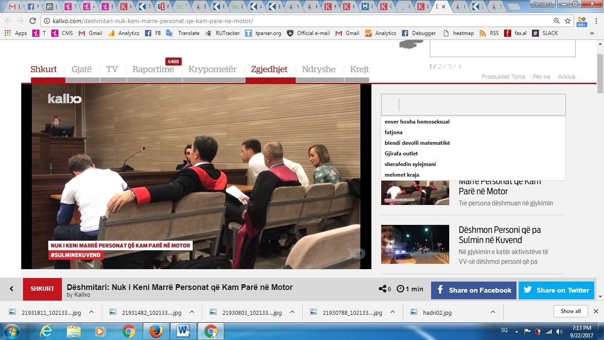Switch to the Raportime tab
Viewport: 604px width, 340px height.
153,70
